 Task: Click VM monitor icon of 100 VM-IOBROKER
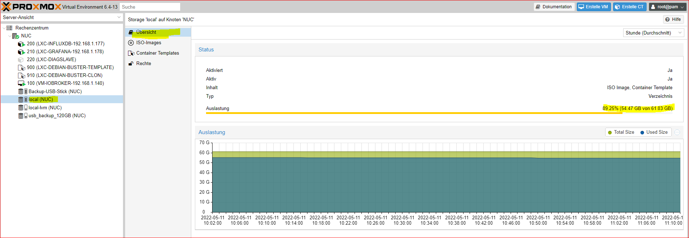coord(22,83)
